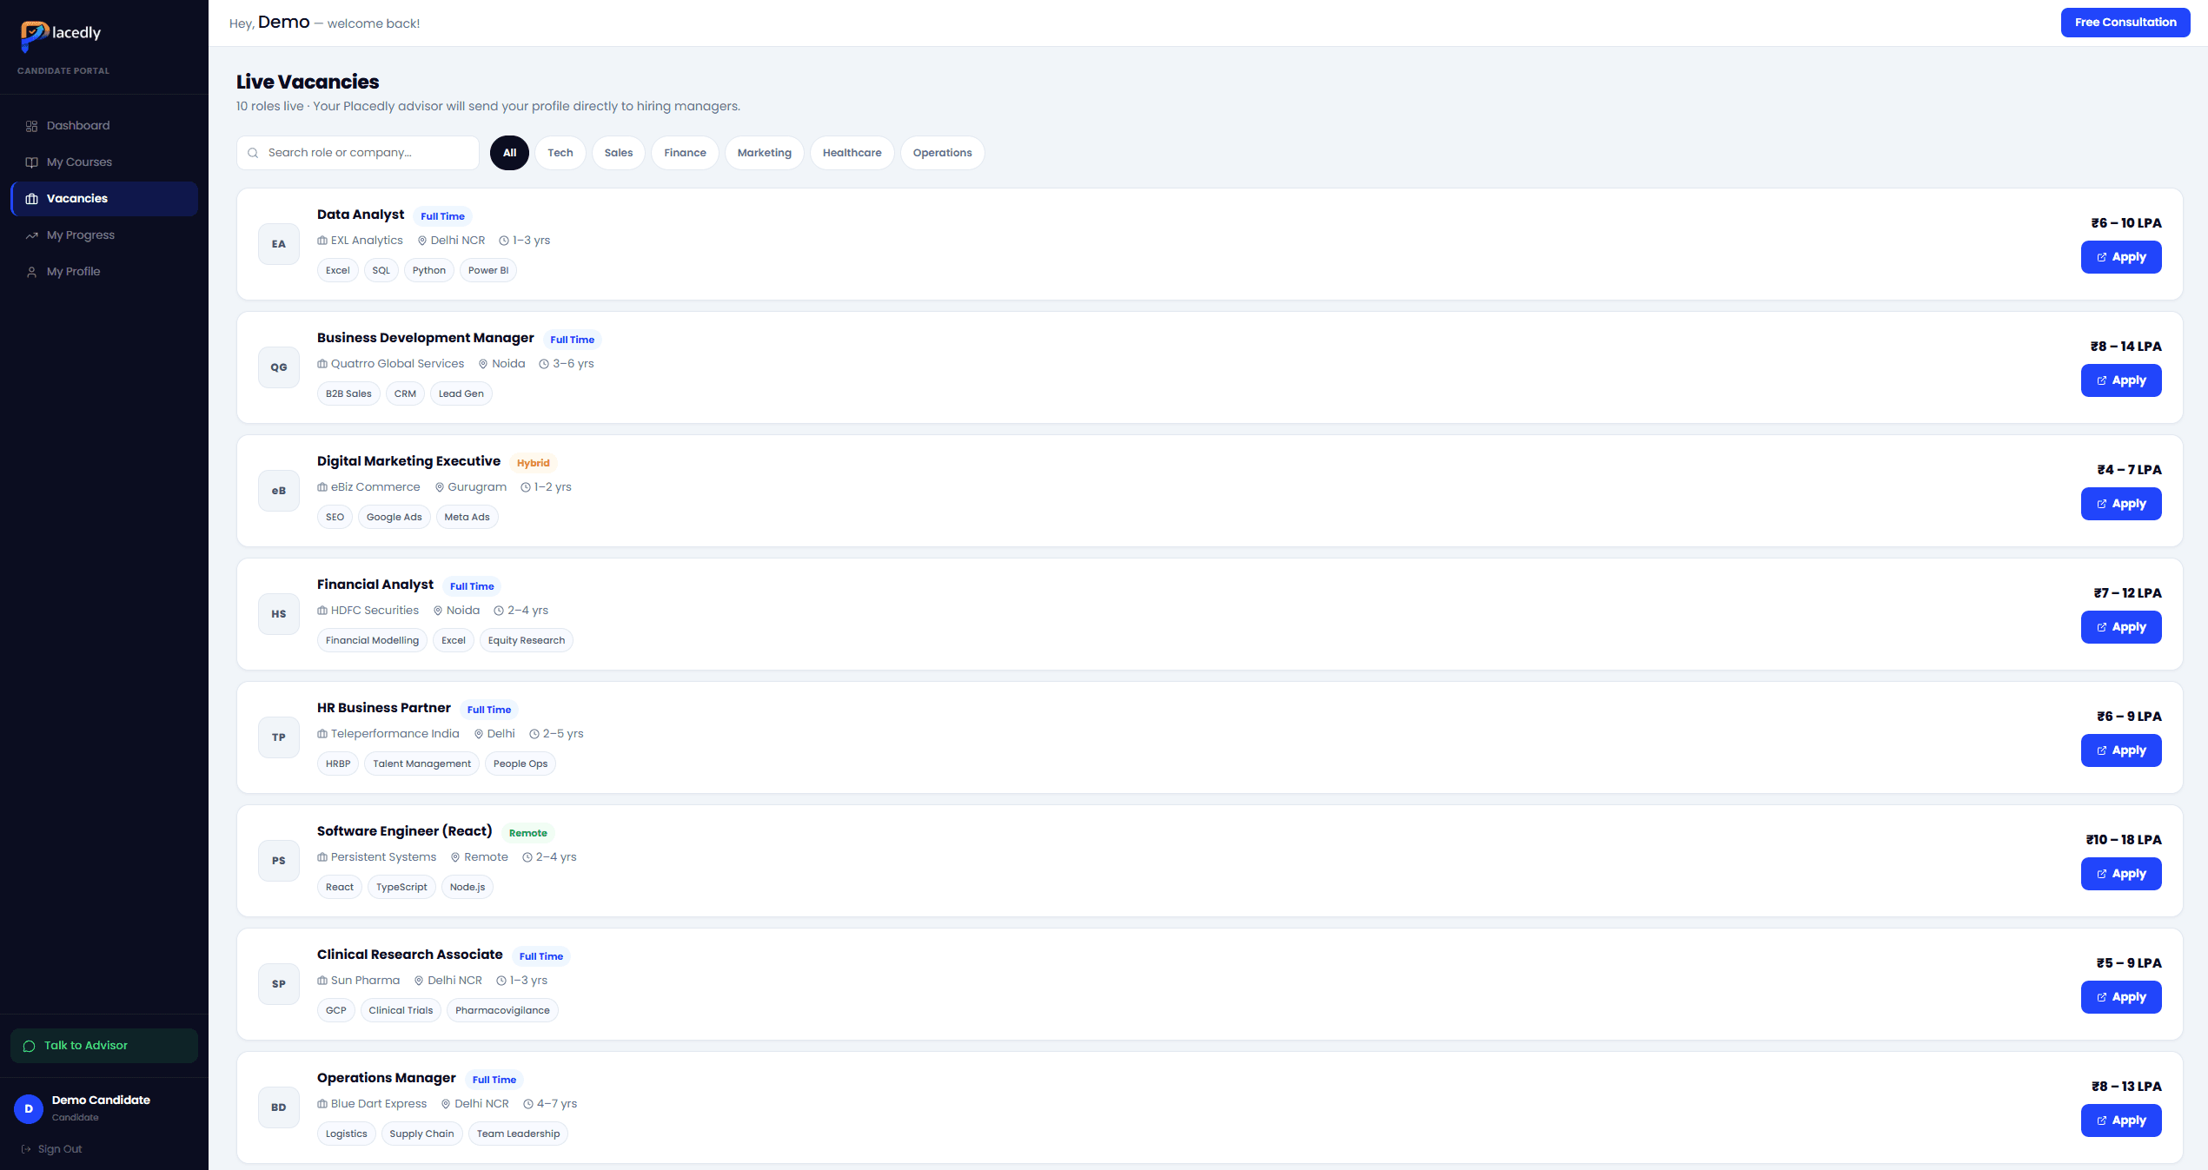Filter vacancies by Sales
The width and height of the screenshot is (2208, 1170).
[619, 153]
